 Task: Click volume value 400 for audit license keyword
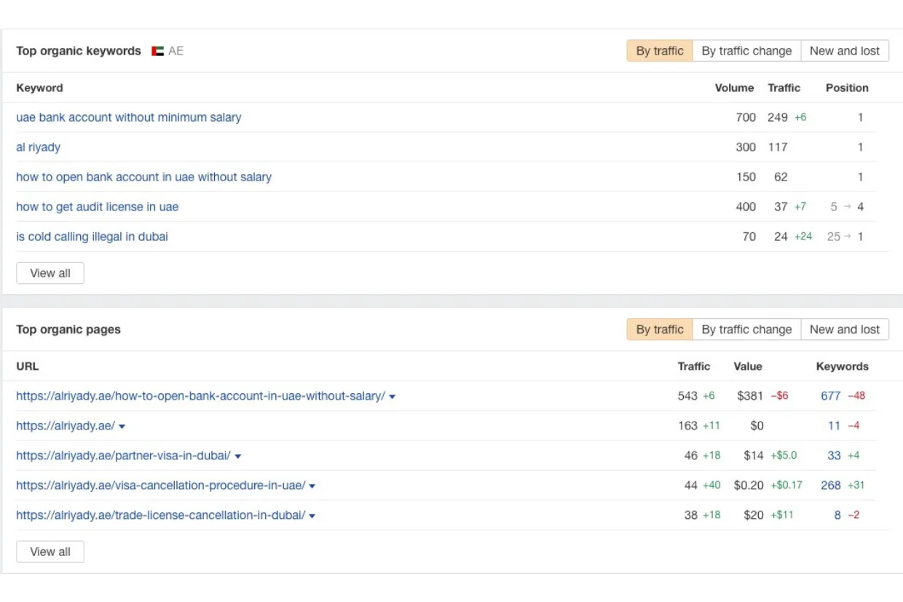click(x=746, y=207)
